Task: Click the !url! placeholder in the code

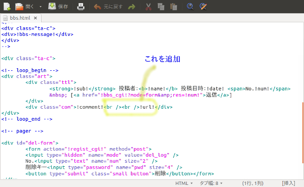Action: coord(147,107)
